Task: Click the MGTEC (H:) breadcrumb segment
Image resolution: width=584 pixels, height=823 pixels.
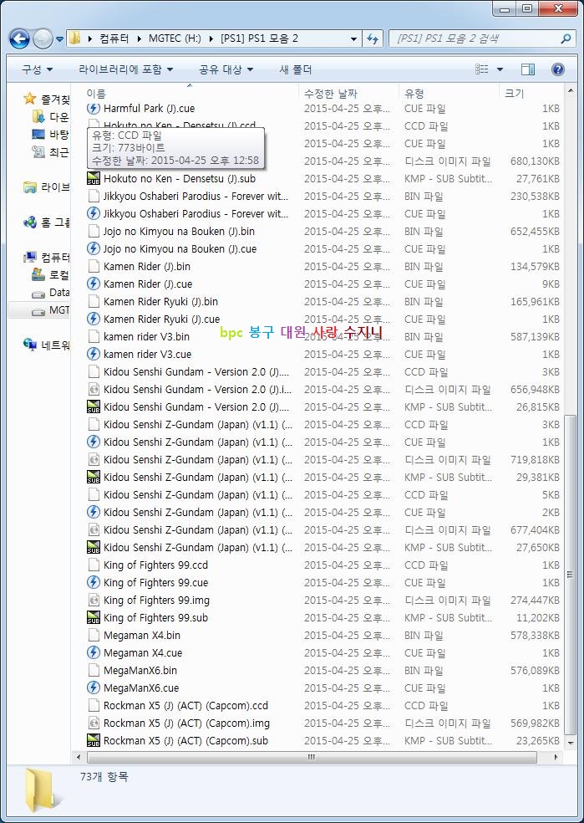Action: [x=175, y=38]
